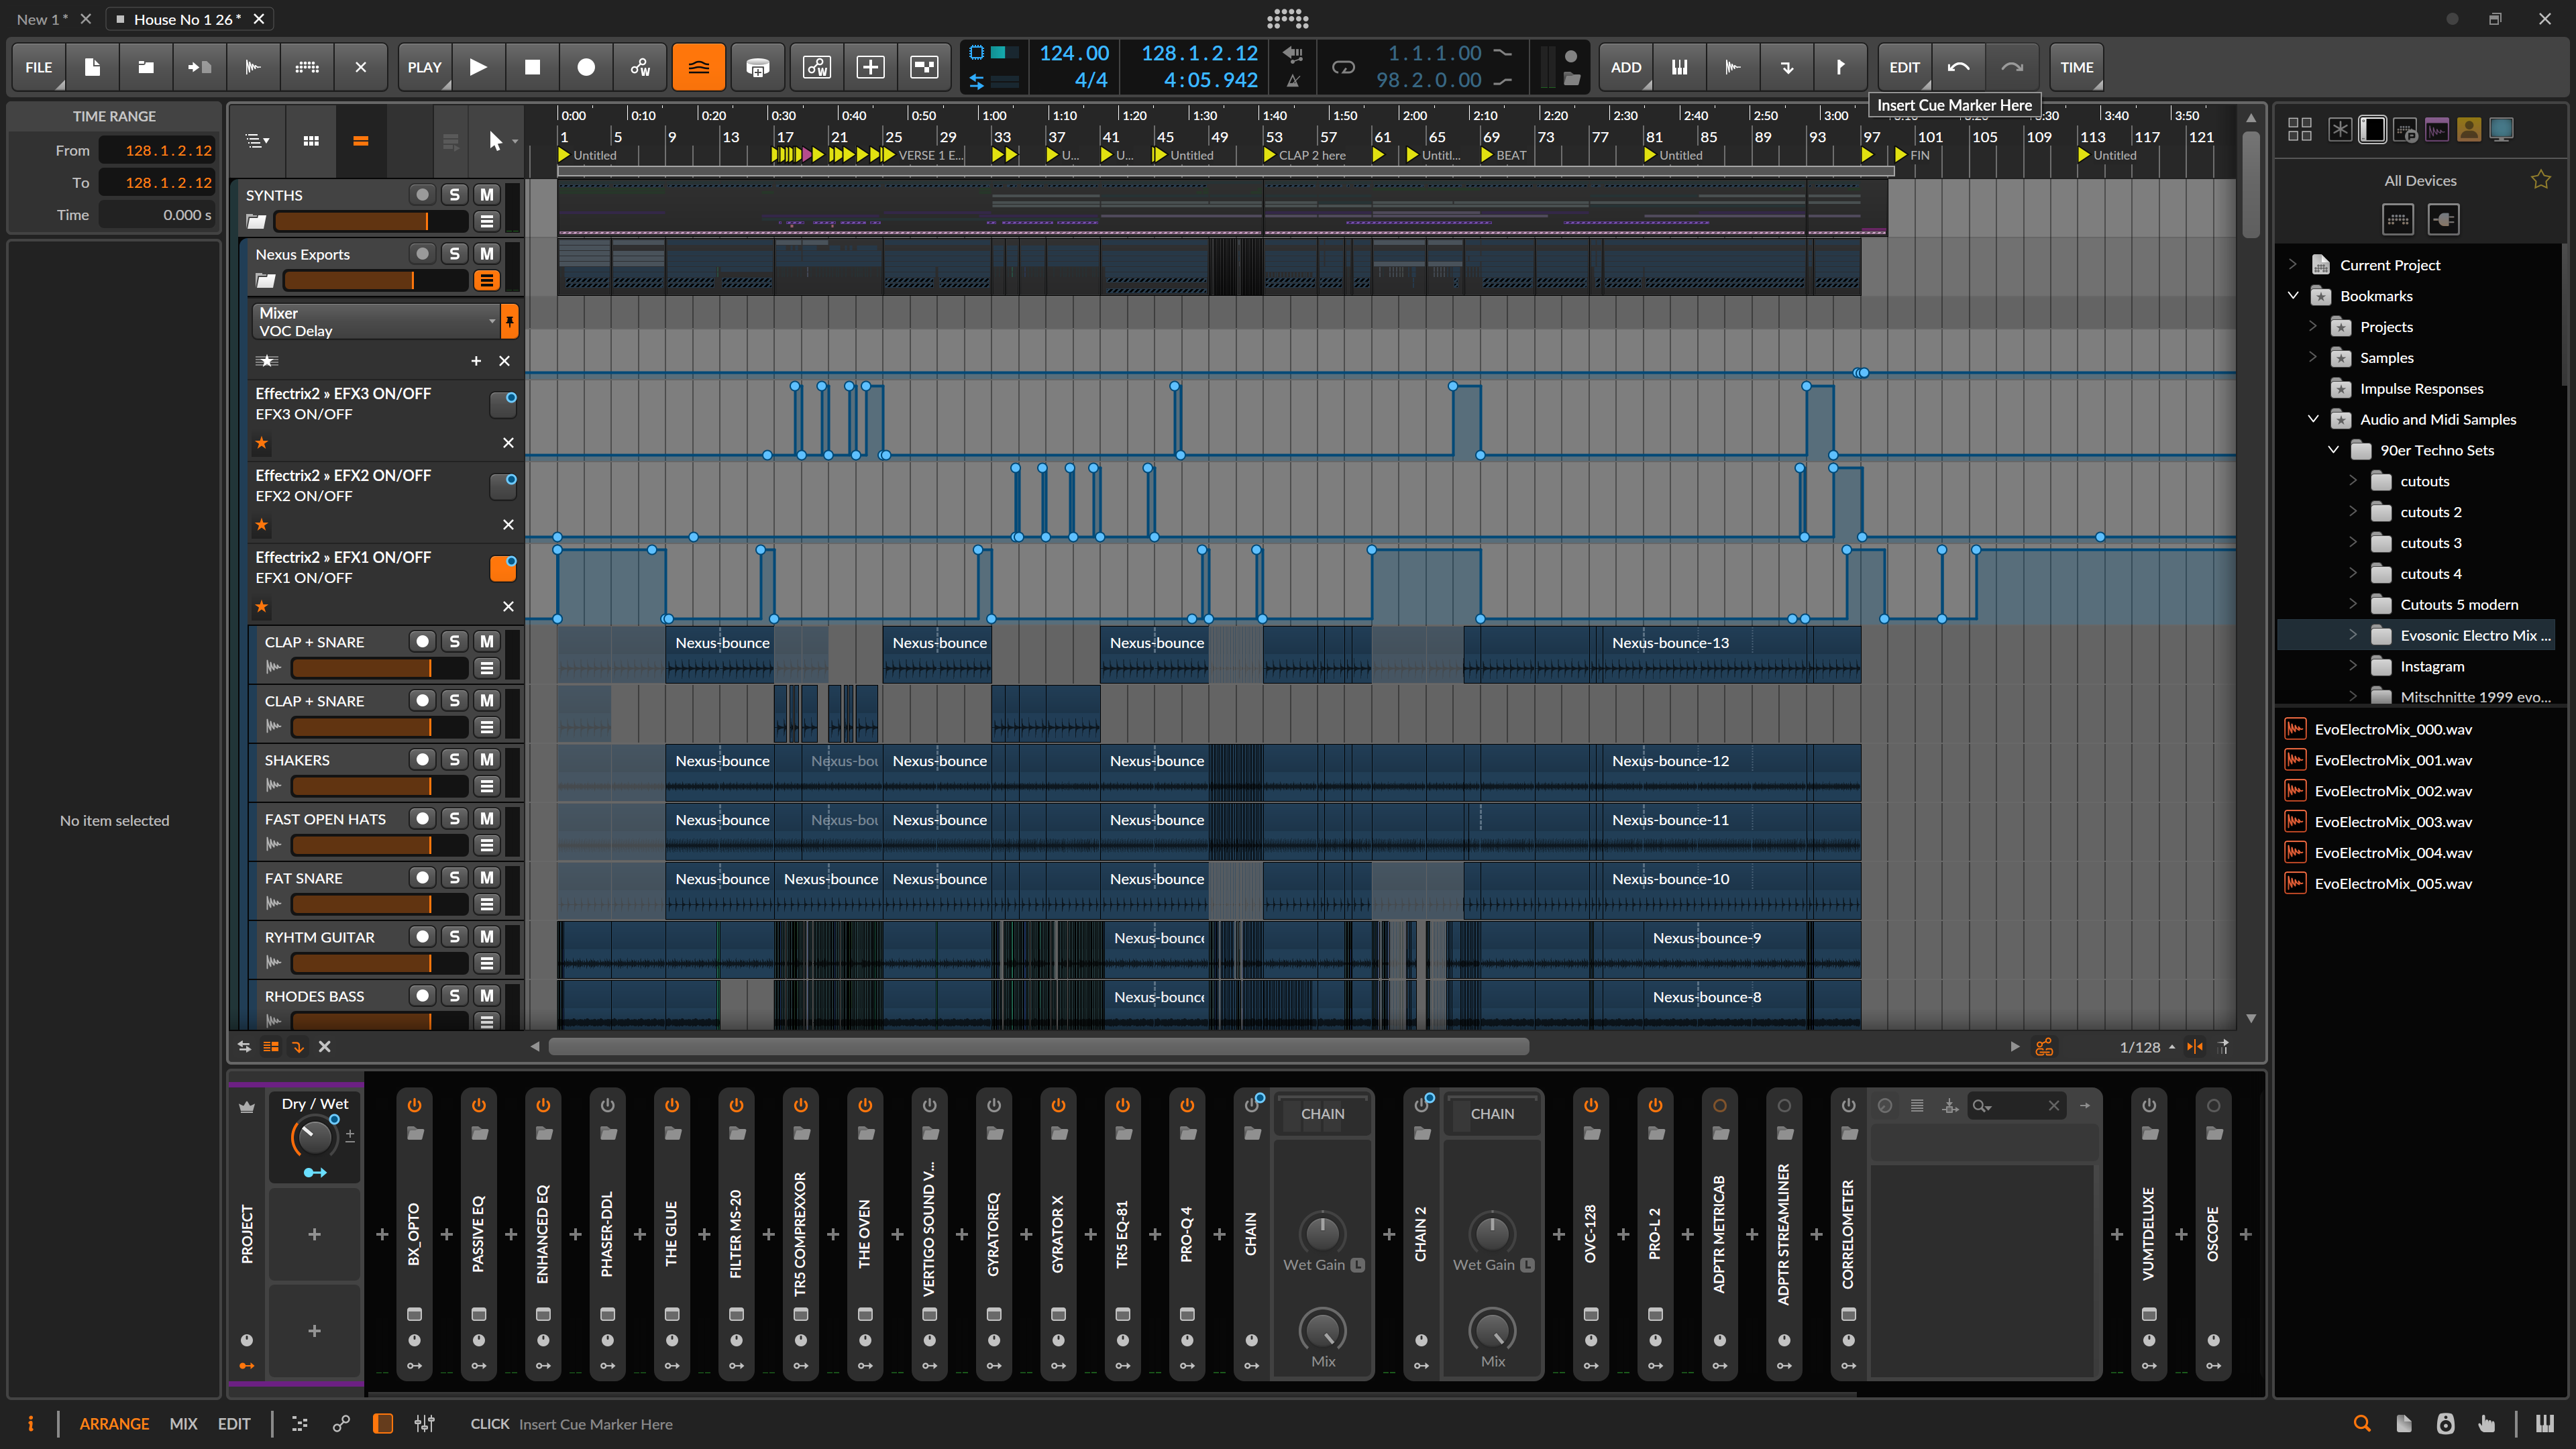The height and width of the screenshot is (1449, 2576).
Task: Click the transport Play triangle button
Action: click(x=478, y=67)
